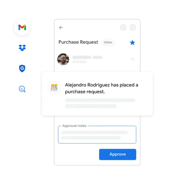The width and height of the screenshot is (173, 183).
Task: Click the long grey line under notification text
Action: (100, 101)
